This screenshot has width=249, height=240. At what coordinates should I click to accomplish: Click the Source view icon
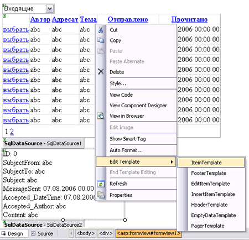(33, 233)
